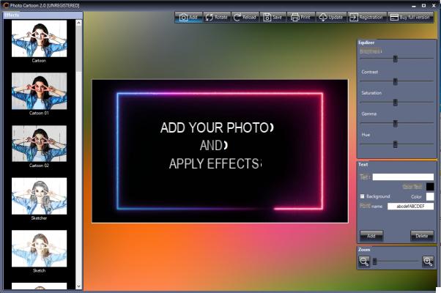Viewport: 441px width, 293px height.
Task: Click the Saturation slider handle
Action: [x=395, y=103]
